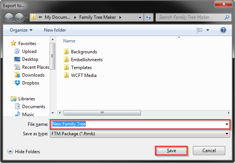Go to Downloads folder
The width and height of the screenshot is (235, 163).
pos(33,75)
